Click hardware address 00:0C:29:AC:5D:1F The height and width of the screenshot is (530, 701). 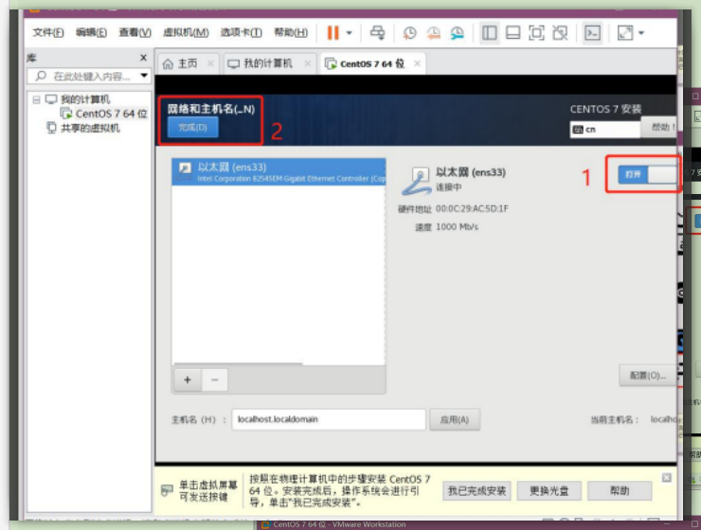tap(472, 208)
